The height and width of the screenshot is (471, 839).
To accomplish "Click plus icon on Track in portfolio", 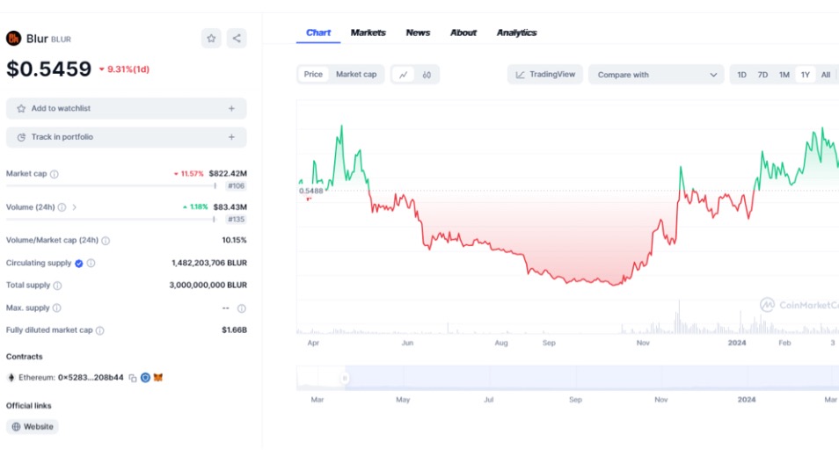I will [x=231, y=137].
